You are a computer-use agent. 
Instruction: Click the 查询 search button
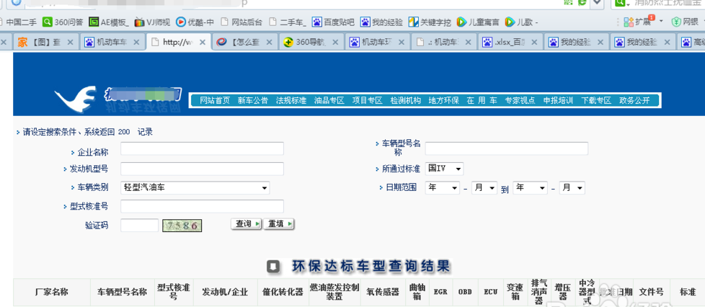coord(247,224)
